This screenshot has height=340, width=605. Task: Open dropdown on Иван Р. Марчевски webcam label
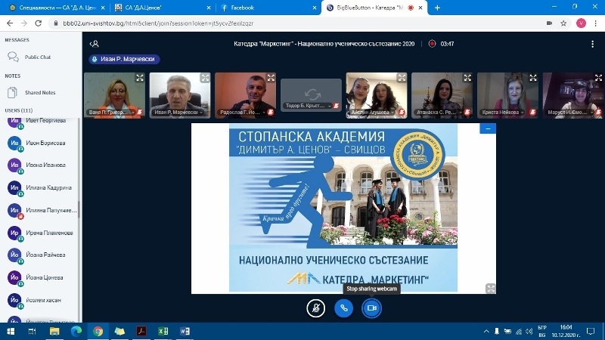tap(201, 112)
